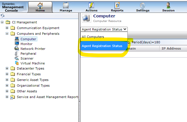Image resolution: width=187 pixels, height=122 pixels.
Task: Click the Service and Asset Management Reports folder icon
Action: click(12, 97)
